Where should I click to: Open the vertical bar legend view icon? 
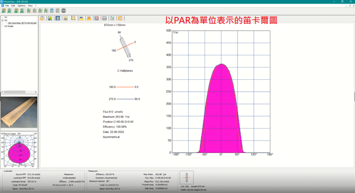[112, 18]
